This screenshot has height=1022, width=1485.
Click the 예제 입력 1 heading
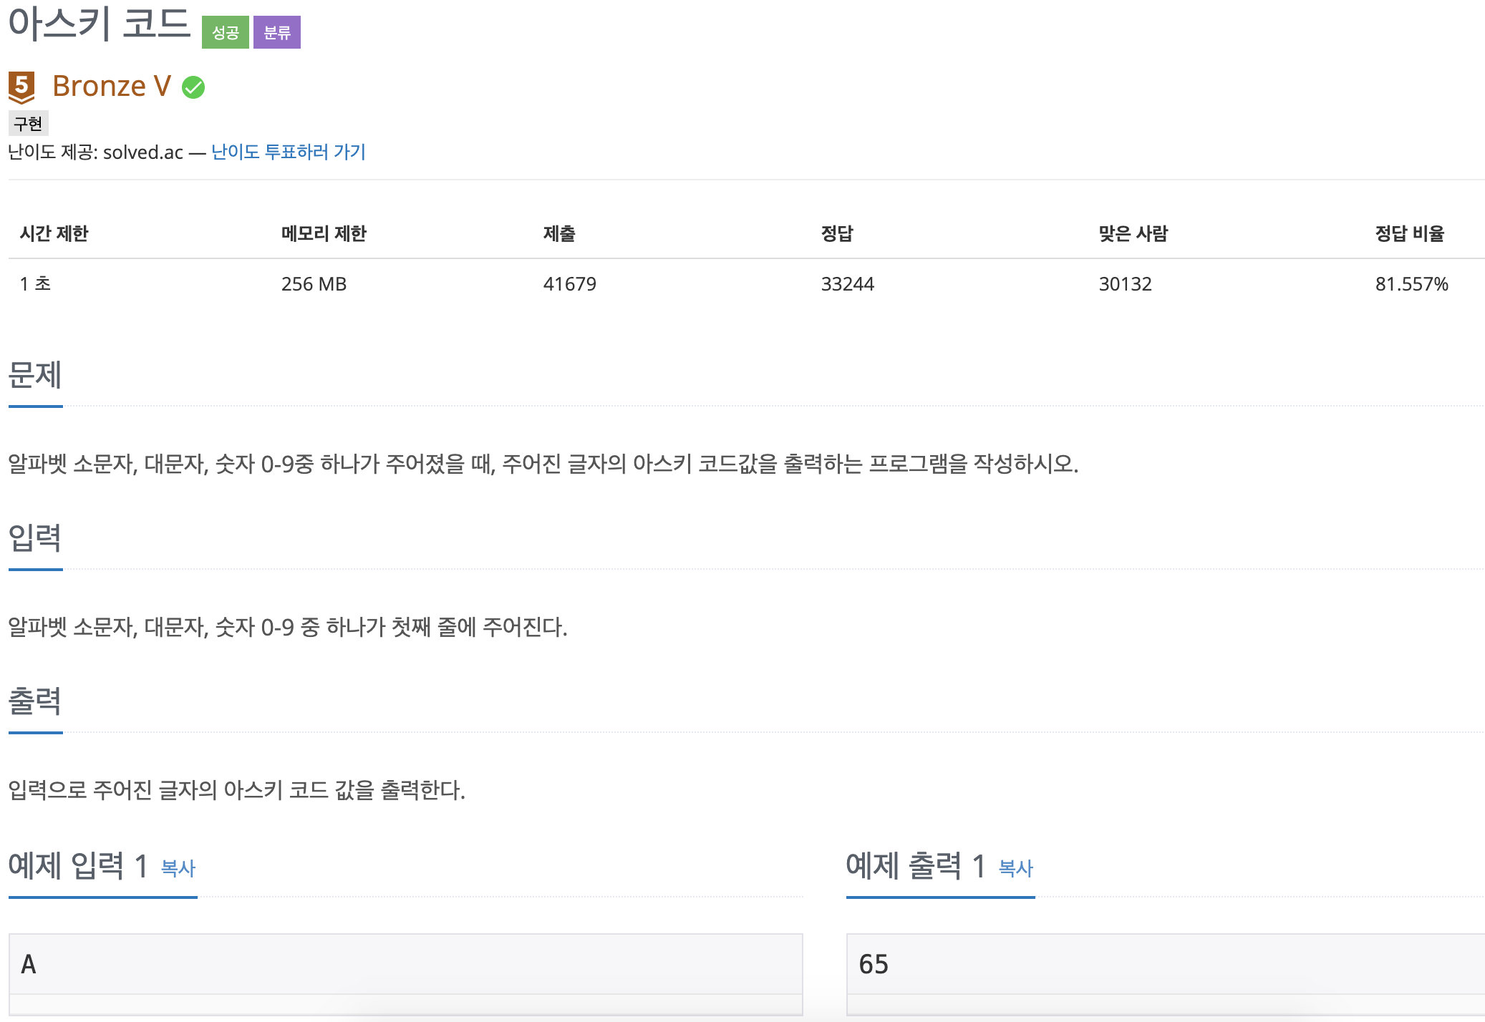78,866
